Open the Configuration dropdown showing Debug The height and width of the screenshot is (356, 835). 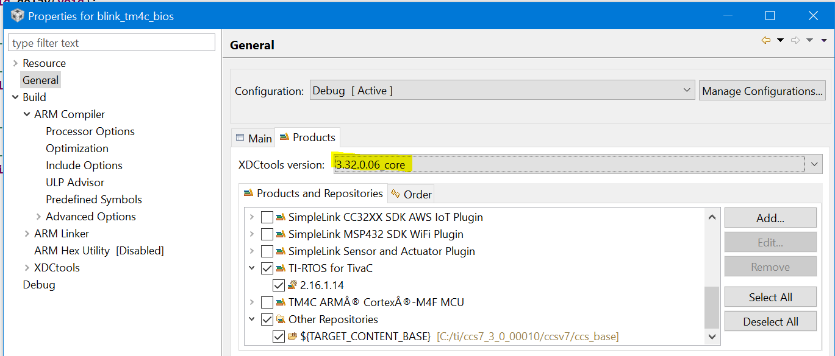[687, 91]
